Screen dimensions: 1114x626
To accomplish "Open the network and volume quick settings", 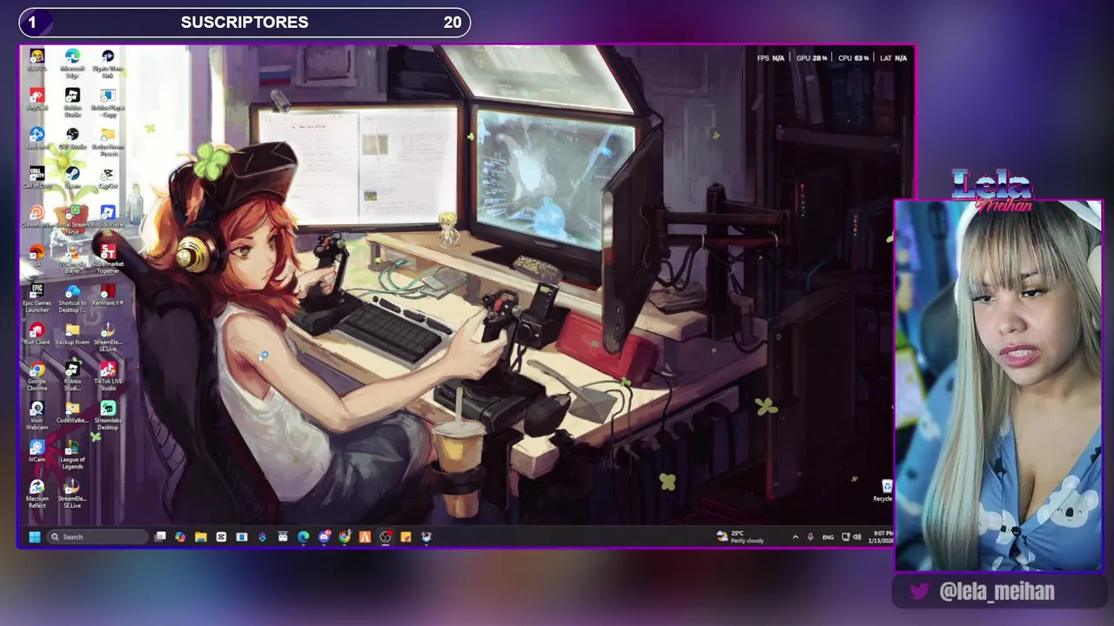I will (851, 537).
